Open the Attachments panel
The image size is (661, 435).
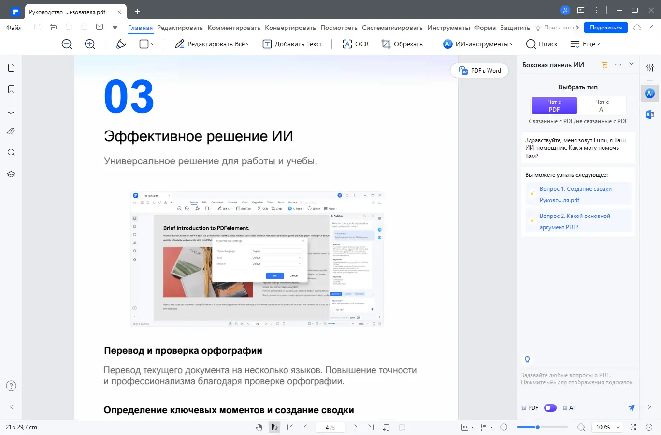[11, 131]
